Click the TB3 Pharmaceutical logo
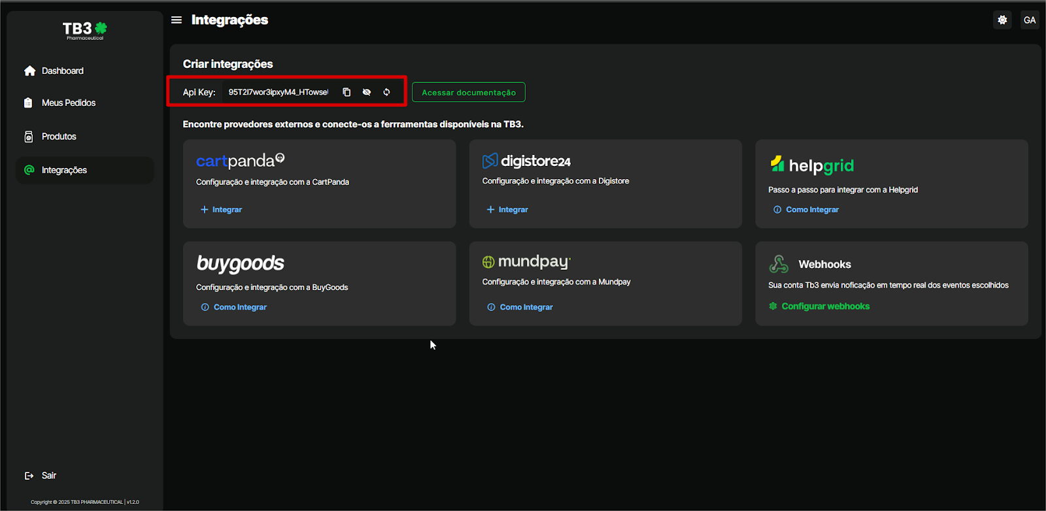1046x511 pixels. click(84, 30)
